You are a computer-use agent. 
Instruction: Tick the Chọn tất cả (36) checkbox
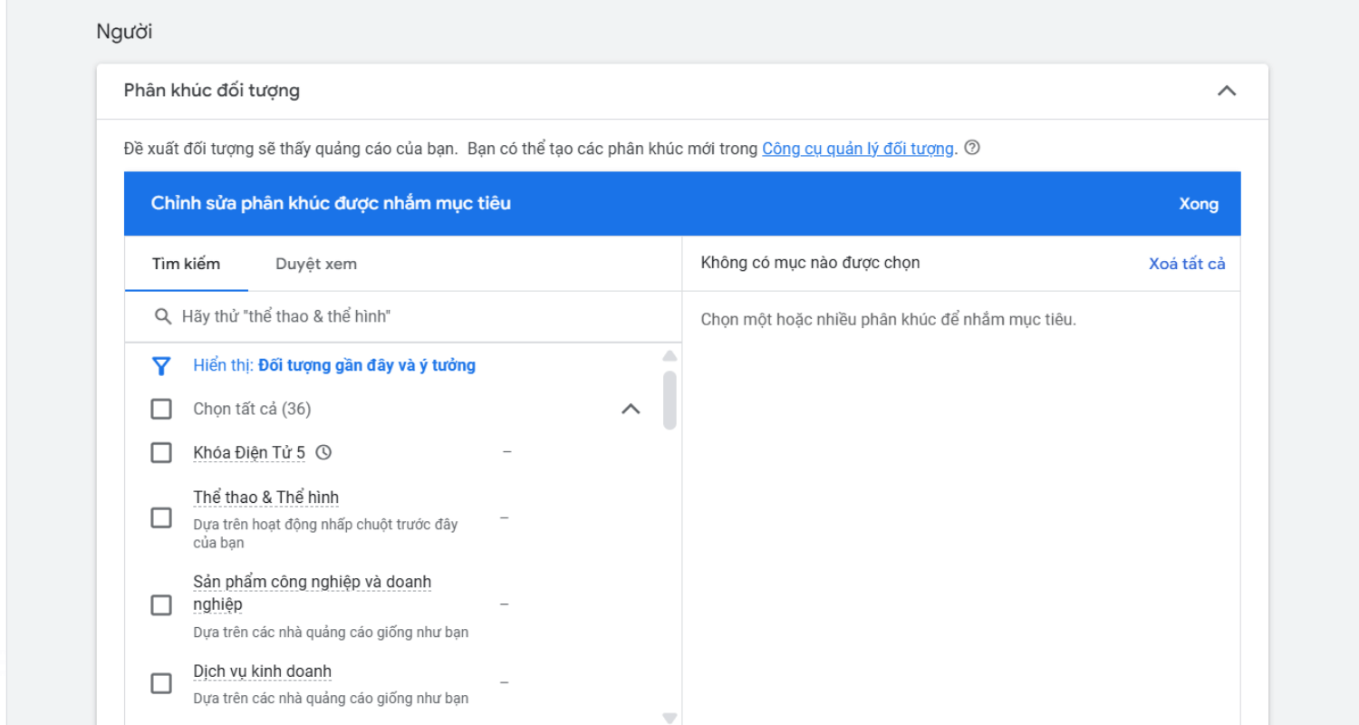point(161,410)
